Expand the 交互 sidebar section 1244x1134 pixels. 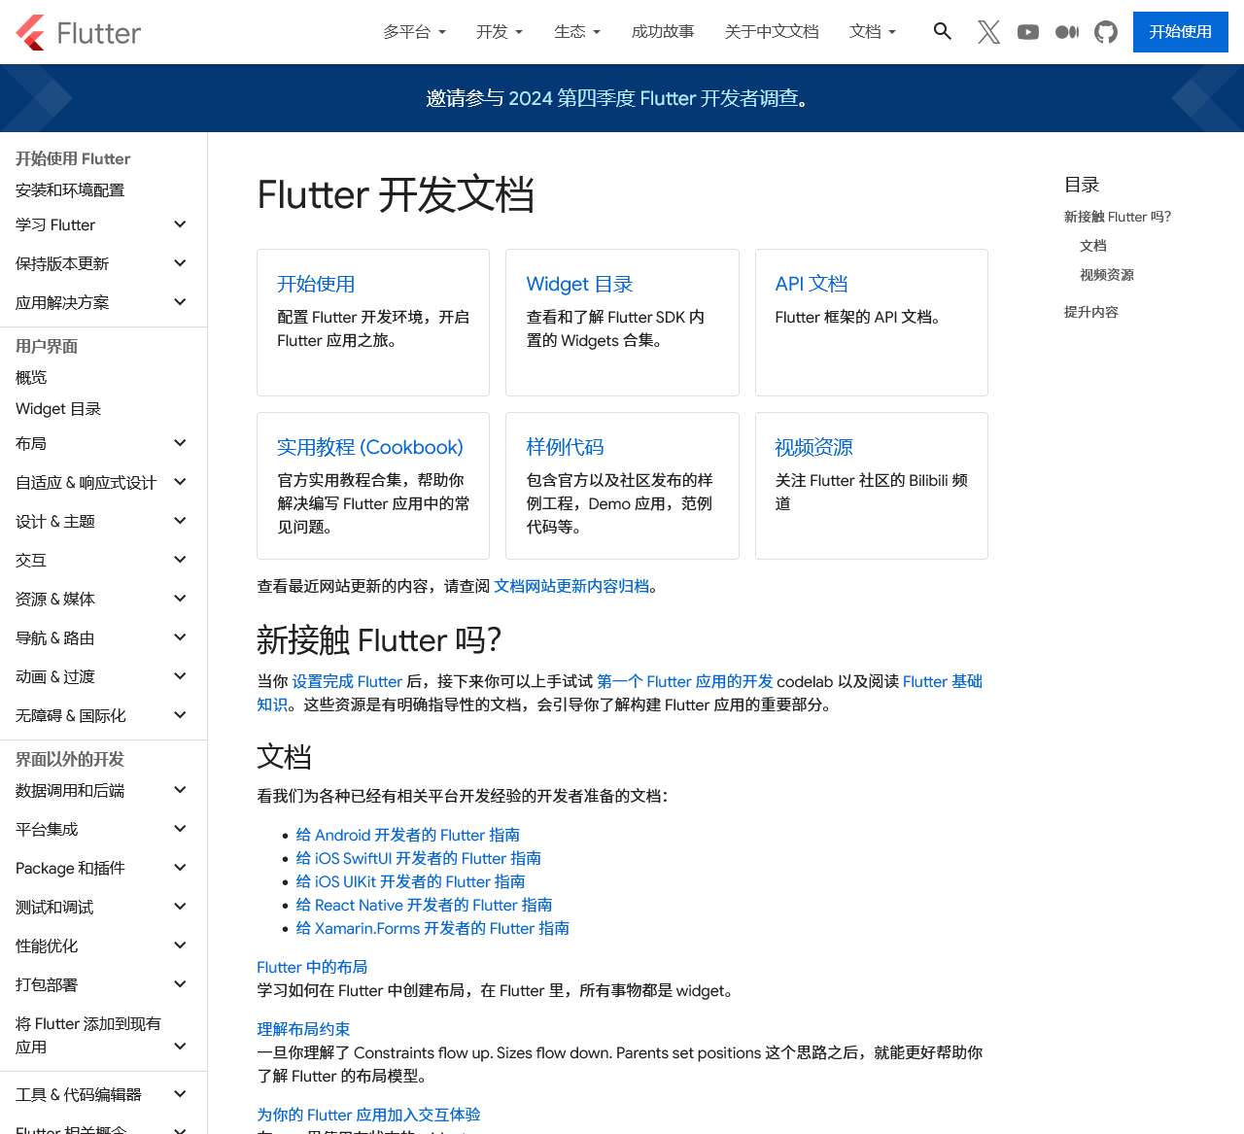(x=102, y=560)
